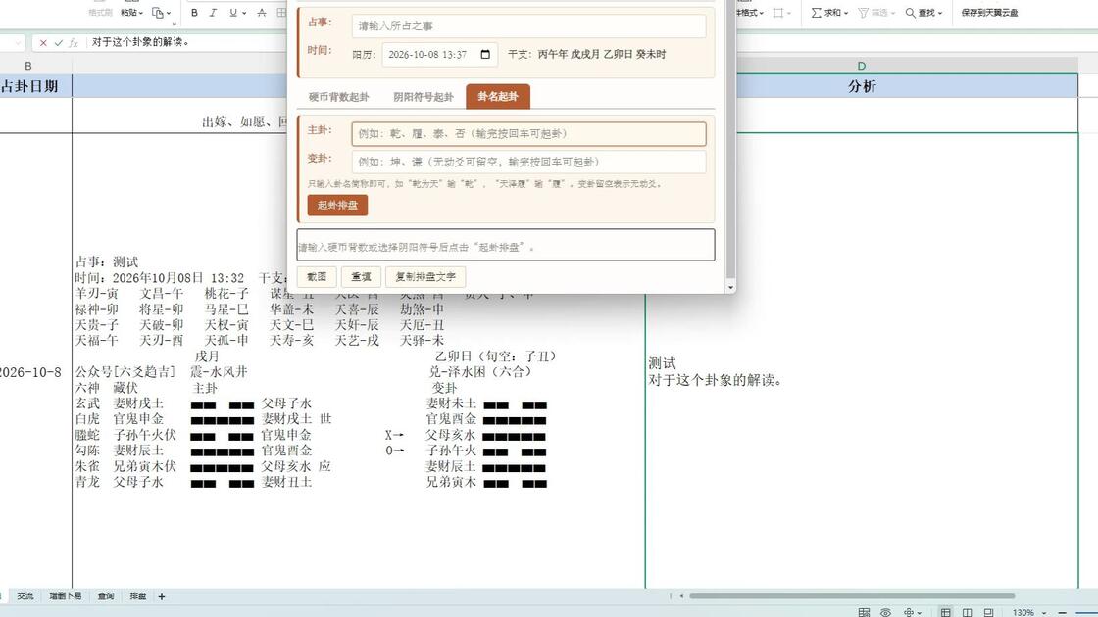Screen dimensions: 1098x617
Task: Click the date cell 2026-10-8
Action: pos(30,372)
